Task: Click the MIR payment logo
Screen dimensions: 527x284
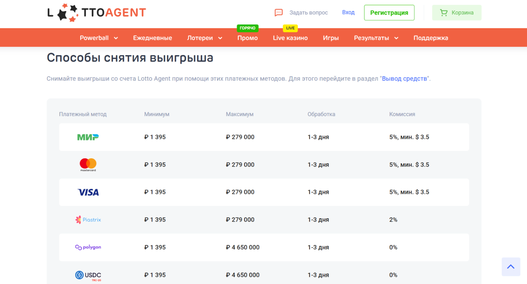Action: 88,137
